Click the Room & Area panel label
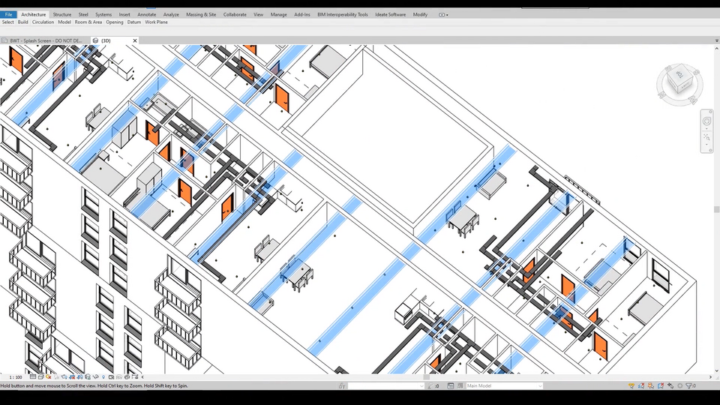The image size is (720, 405). 88,22
